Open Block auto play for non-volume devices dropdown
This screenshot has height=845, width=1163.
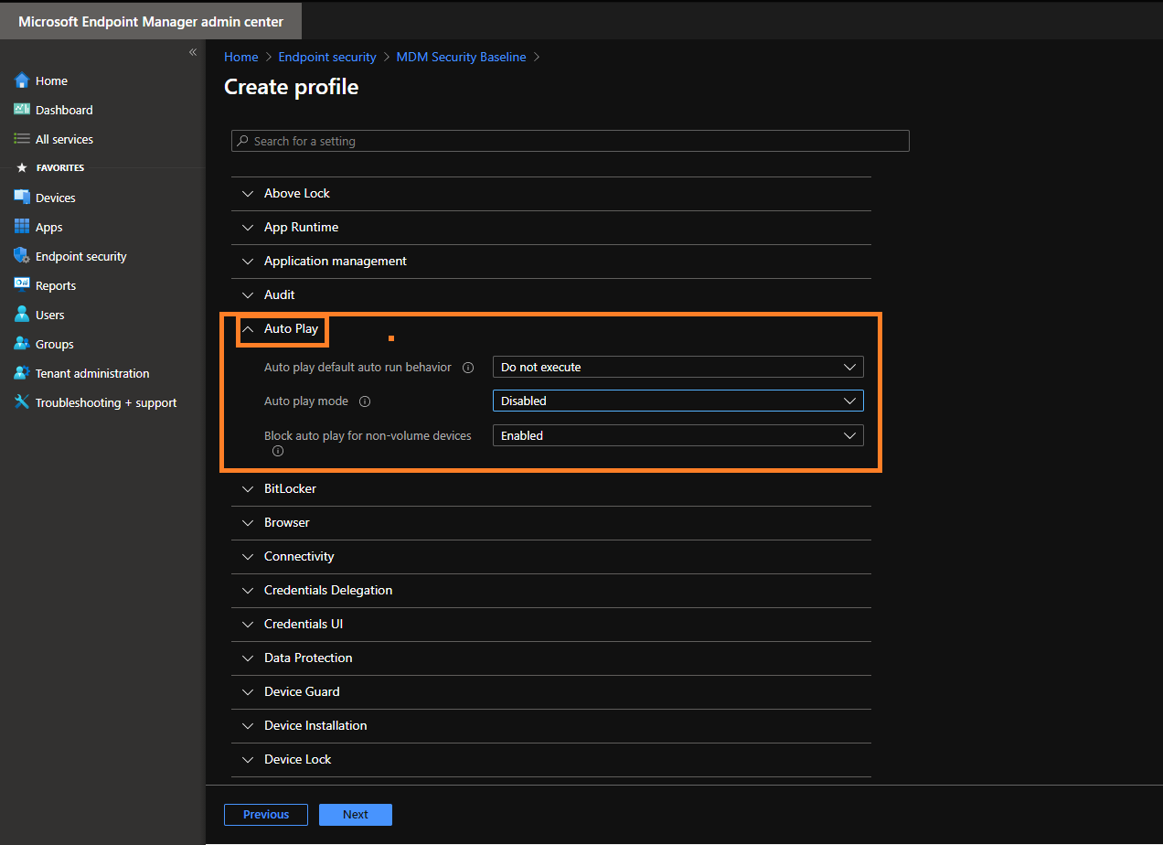(x=678, y=435)
